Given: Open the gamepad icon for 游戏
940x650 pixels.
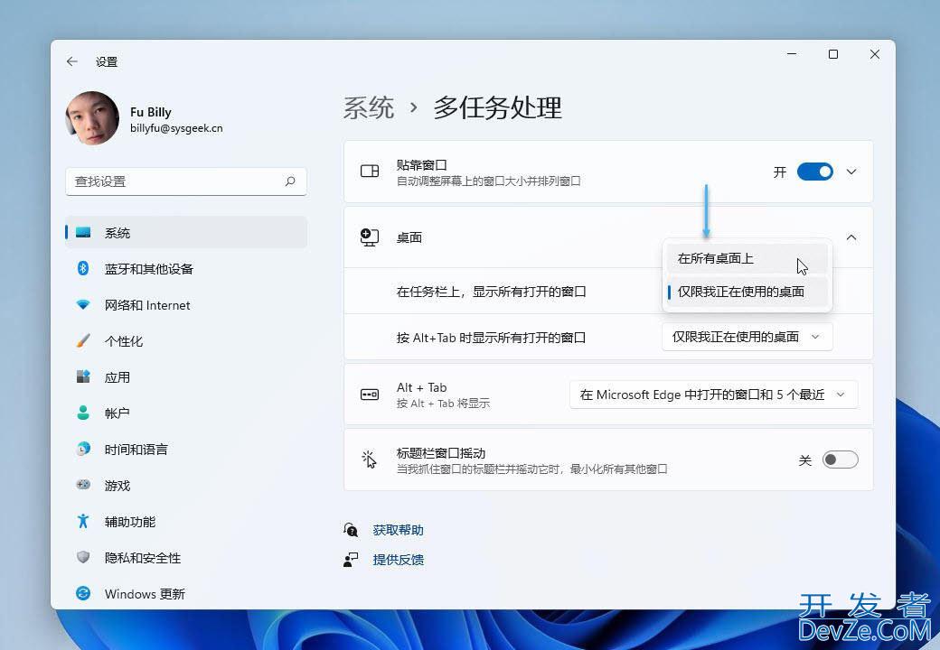Looking at the screenshot, I should tap(83, 484).
